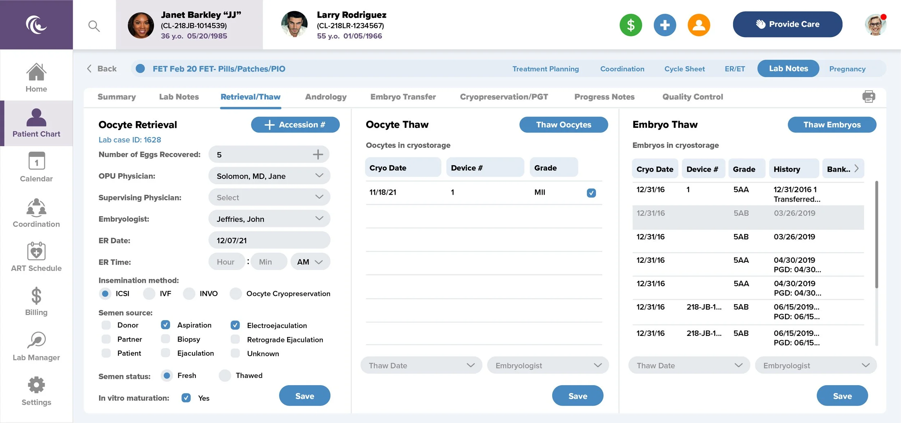Switch to Embryo Transfer tab
The image size is (901, 423).
(403, 97)
